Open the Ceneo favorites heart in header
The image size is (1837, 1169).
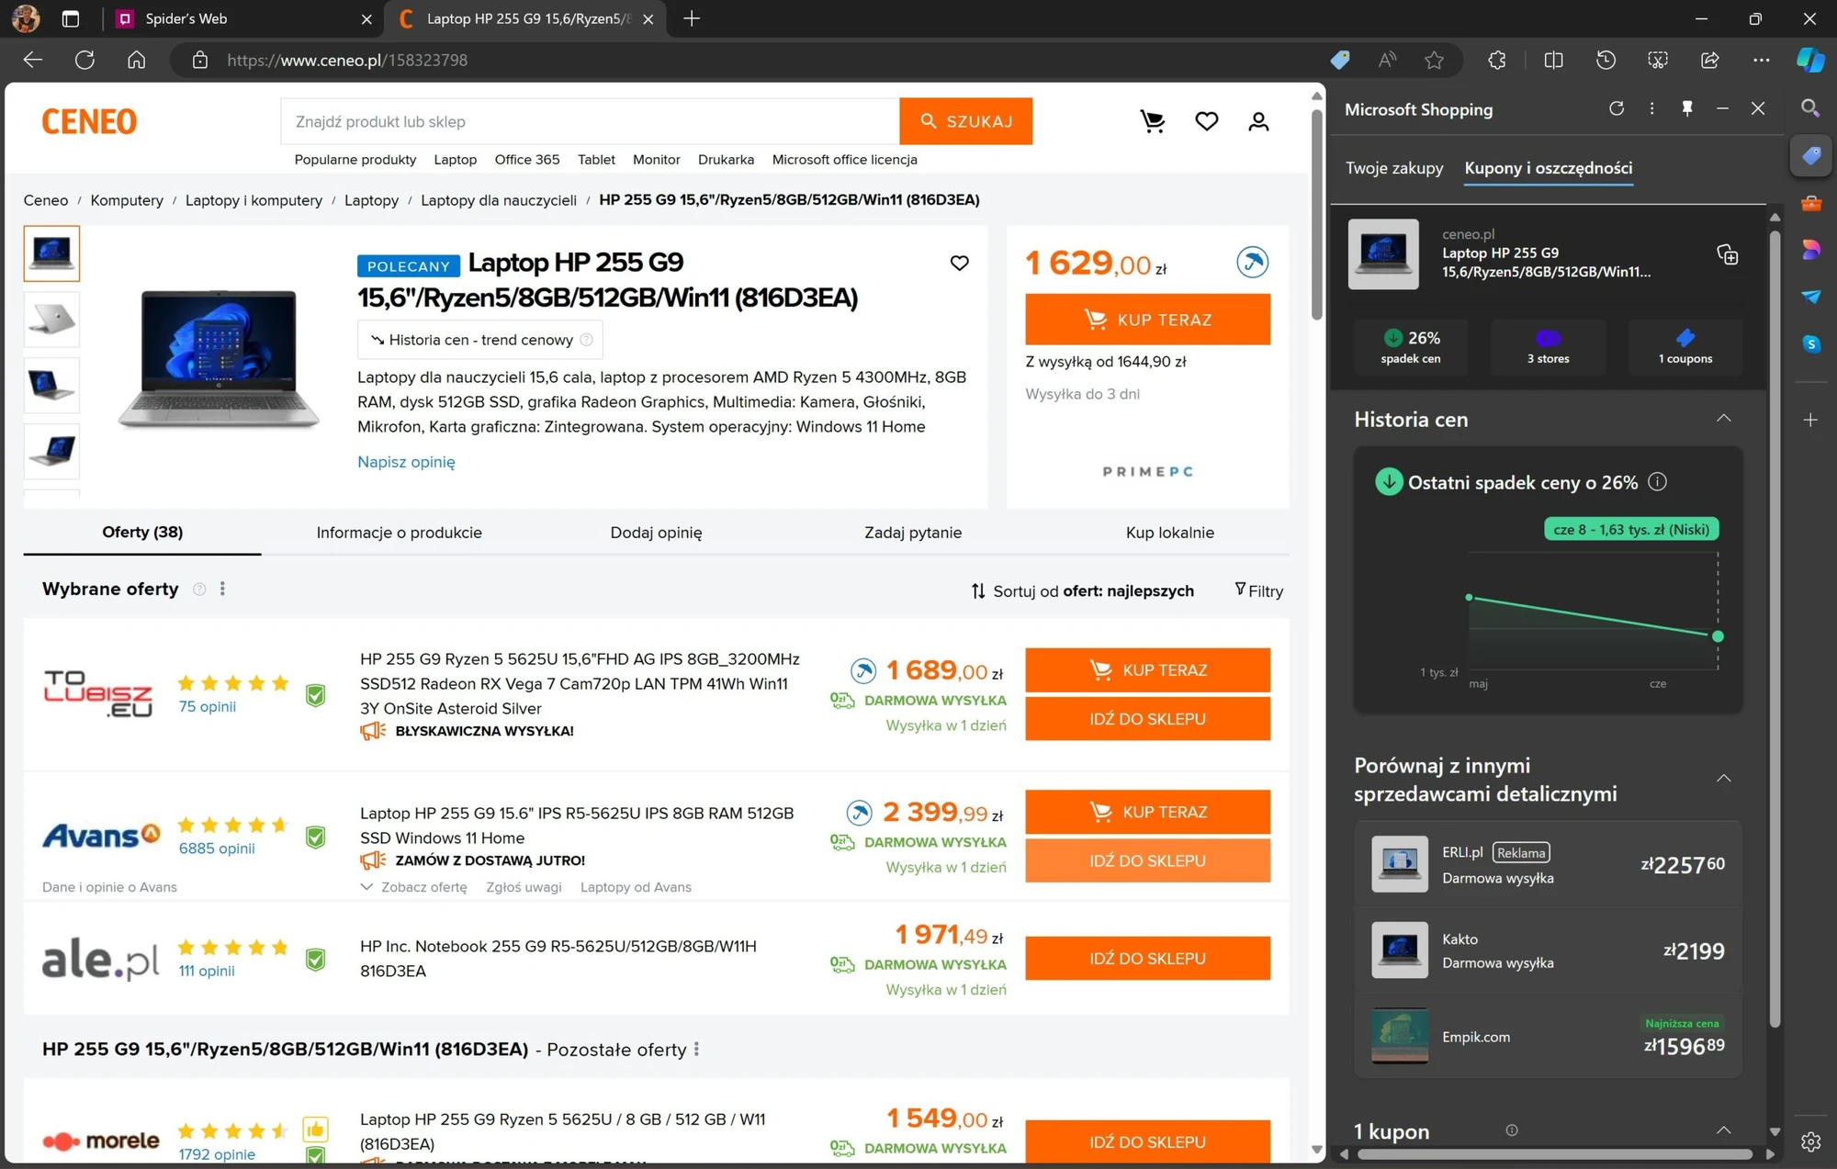[x=1206, y=121]
